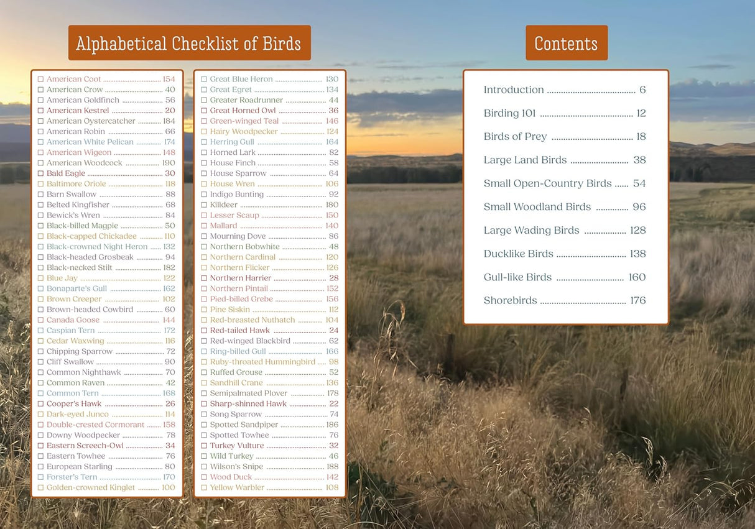755x529 pixels.
Task: Click the Contents header
Action: pos(566,42)
